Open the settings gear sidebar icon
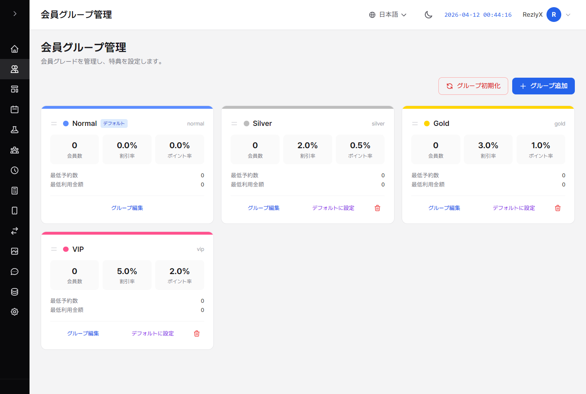The image size is (586, 394). pyautogui.click(x=15, y=312)
